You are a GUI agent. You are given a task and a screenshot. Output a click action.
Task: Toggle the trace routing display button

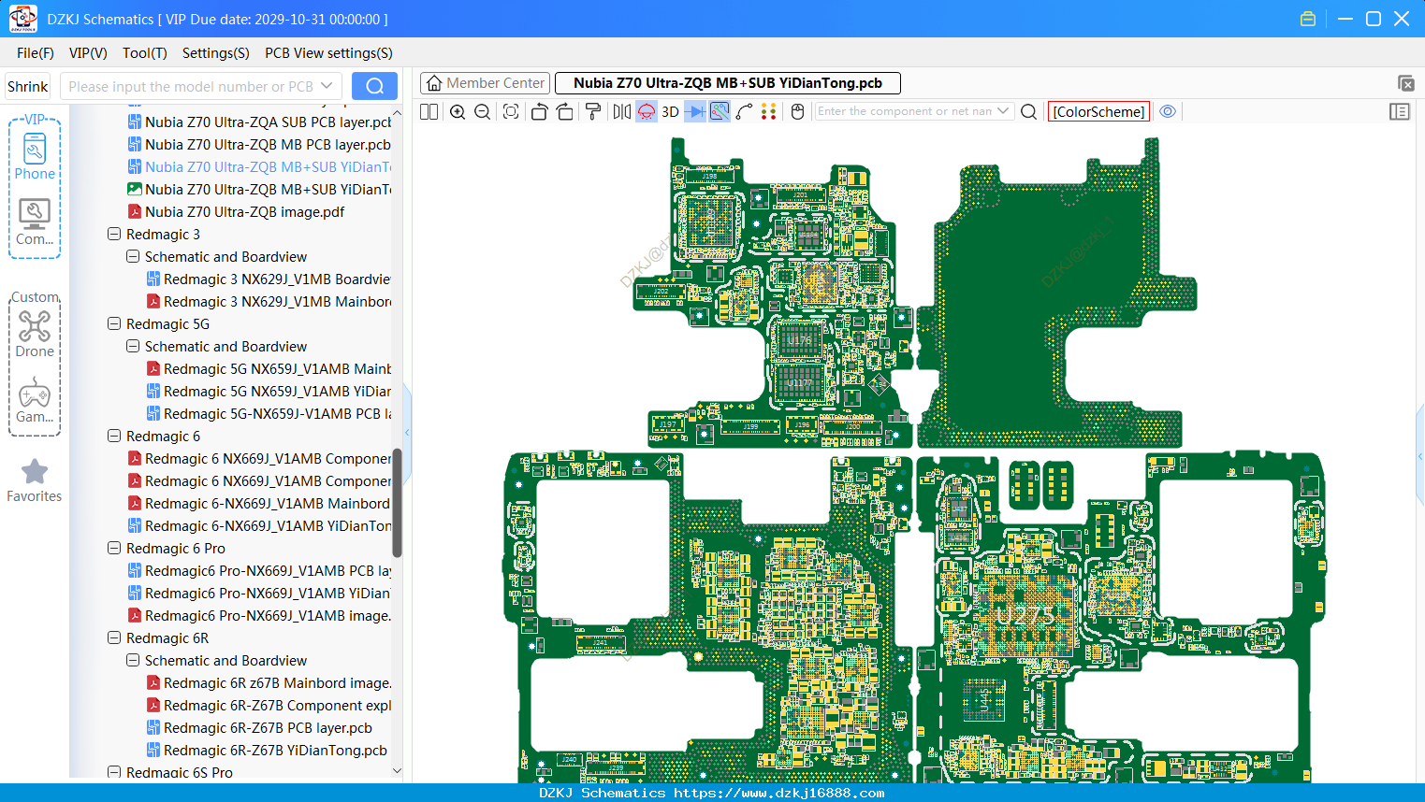pos(720,111)
